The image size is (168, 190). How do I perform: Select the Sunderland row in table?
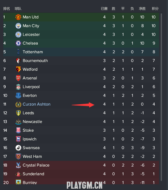tap(81, 174)
